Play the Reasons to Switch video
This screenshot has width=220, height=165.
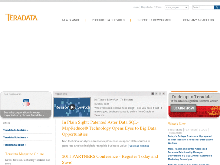point(72,107)
